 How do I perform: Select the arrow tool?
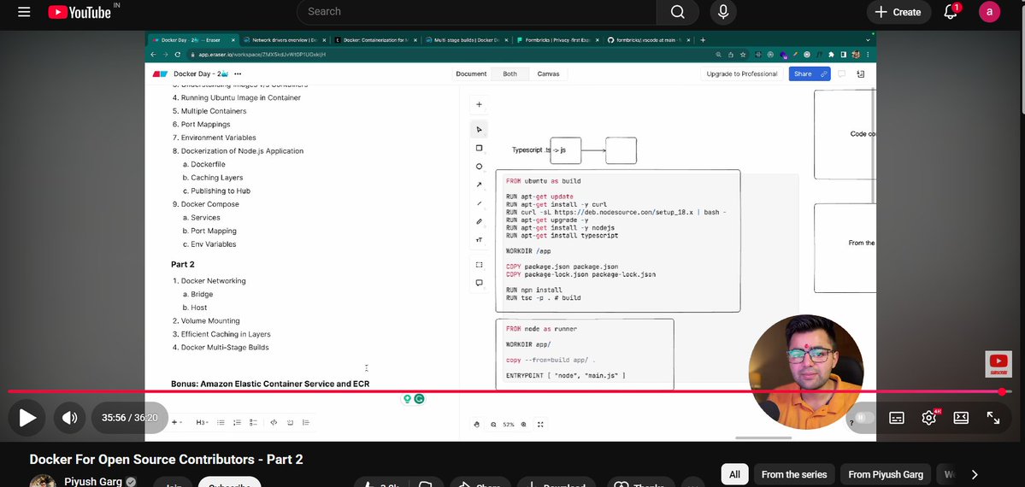[480, 185]
